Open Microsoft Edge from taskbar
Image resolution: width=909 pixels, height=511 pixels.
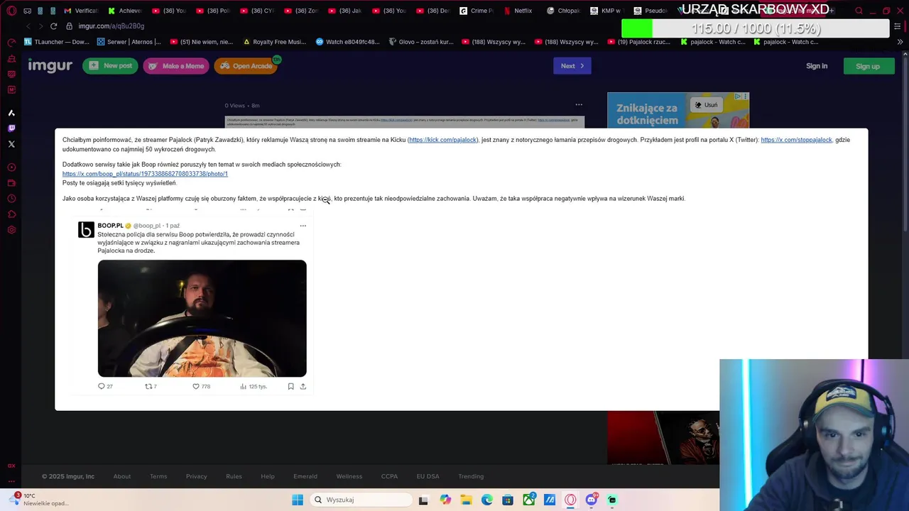coord(487,500)
